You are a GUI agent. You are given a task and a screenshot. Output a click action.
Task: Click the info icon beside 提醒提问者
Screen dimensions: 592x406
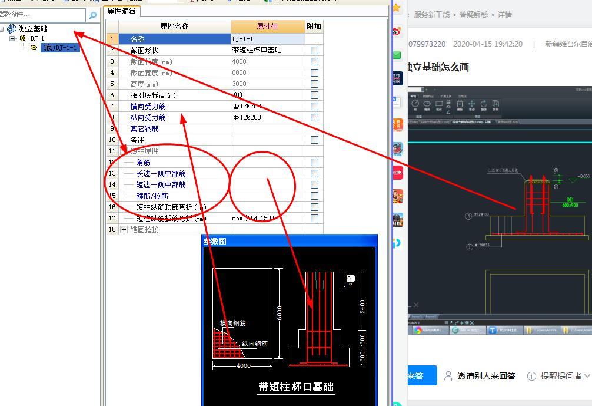(531, 376)
